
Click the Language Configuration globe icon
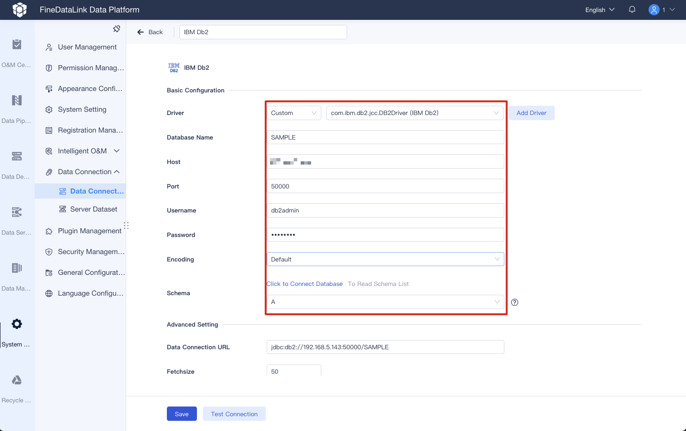pos(49,293)
